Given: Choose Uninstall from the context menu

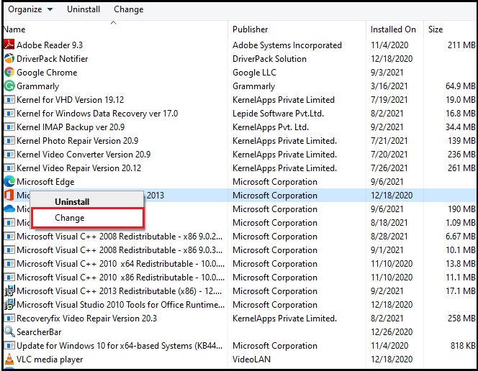Looking at the screenshot, I should pos(72,202).
